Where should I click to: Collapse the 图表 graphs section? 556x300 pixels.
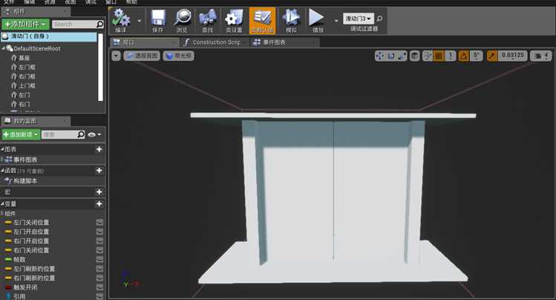pyautogui.click(x=3, y=149)
